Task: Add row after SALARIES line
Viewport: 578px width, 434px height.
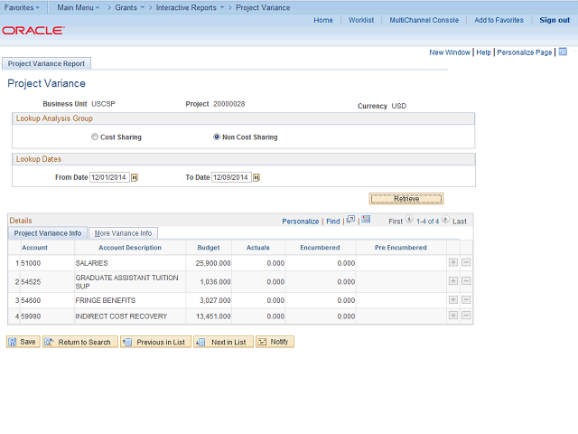Action: (452, 262)
